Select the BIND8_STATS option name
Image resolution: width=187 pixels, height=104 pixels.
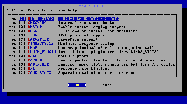point(41,19)
